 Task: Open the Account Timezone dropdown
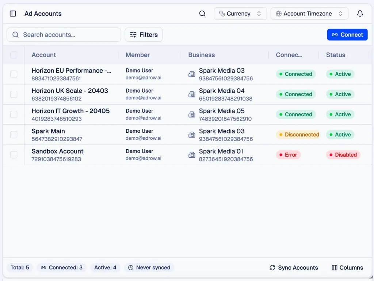(309, 14)
